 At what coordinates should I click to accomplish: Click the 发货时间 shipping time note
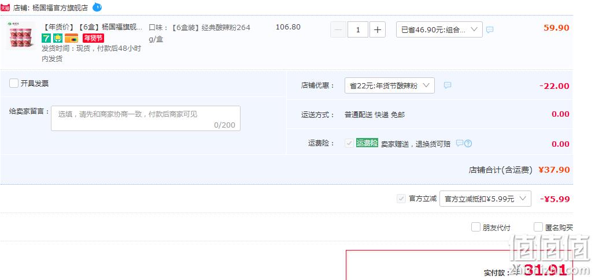coord(91,54)
